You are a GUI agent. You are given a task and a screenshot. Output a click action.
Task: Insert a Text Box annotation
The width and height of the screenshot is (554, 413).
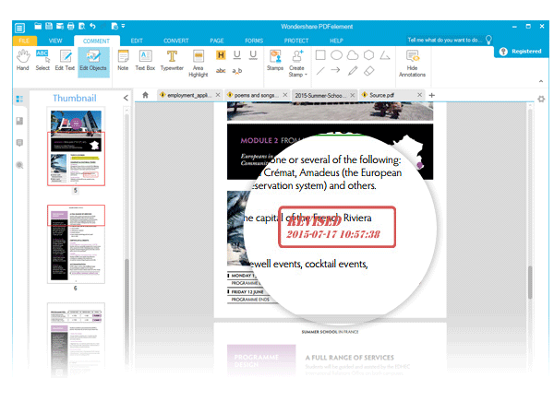click(145, 60)
